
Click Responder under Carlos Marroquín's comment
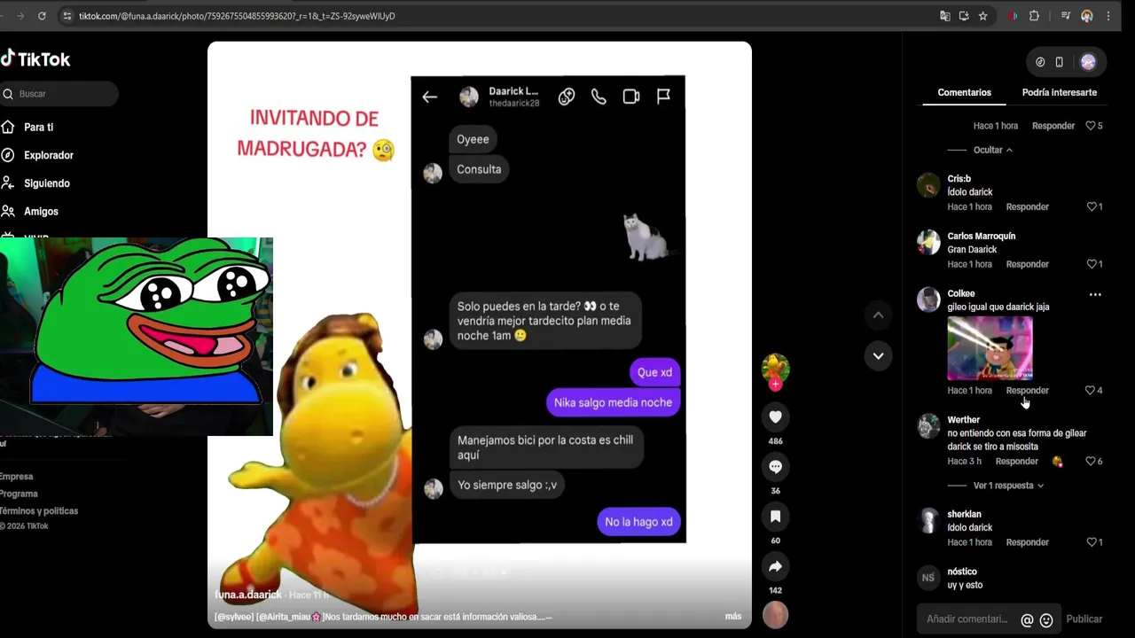1027,264
